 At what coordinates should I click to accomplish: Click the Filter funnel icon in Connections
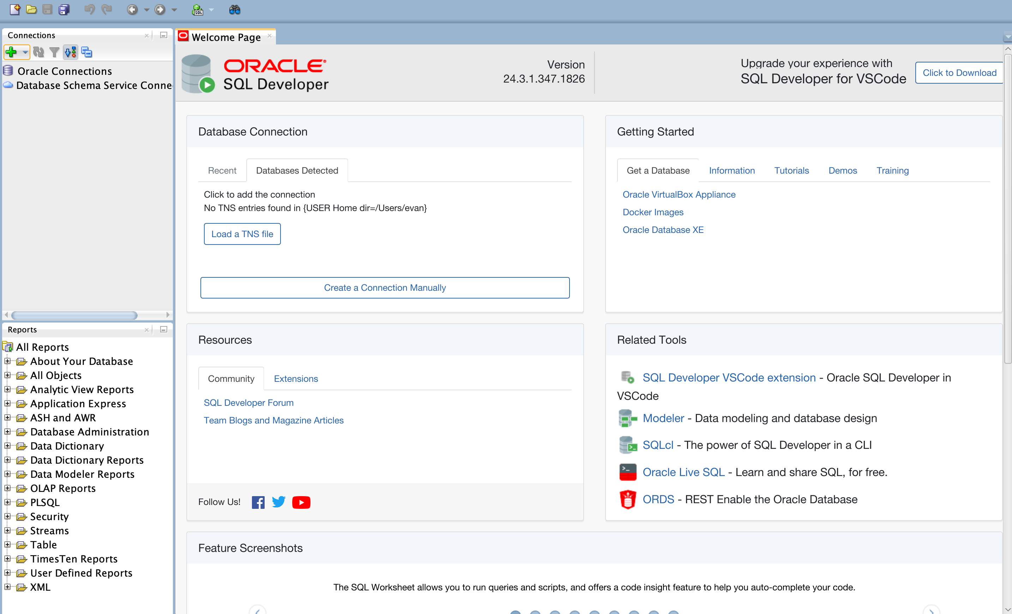point(54,52)
